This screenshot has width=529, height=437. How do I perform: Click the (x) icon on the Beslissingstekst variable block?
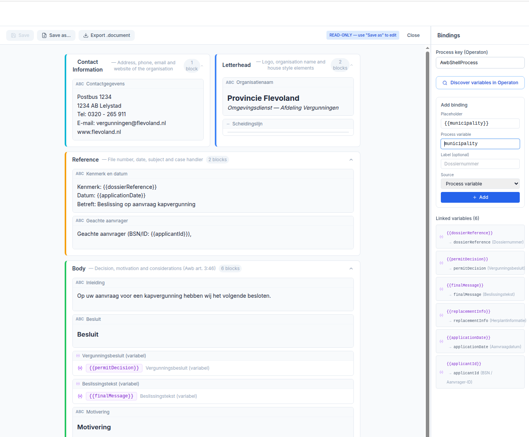(x=78, y=384)
